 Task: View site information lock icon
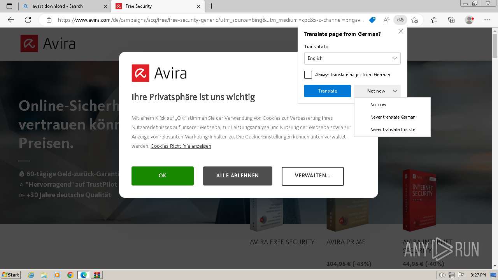tap(49, 20)
